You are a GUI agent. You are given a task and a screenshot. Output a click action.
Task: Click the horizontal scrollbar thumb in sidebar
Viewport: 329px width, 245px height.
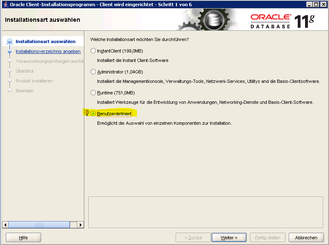pyautogui.click(x=39, y=225)
